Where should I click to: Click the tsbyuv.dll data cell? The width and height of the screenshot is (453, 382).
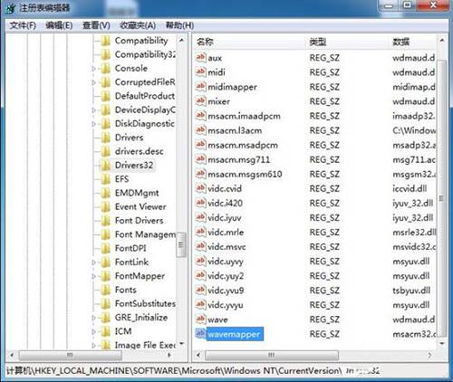(x=411, y=291)
